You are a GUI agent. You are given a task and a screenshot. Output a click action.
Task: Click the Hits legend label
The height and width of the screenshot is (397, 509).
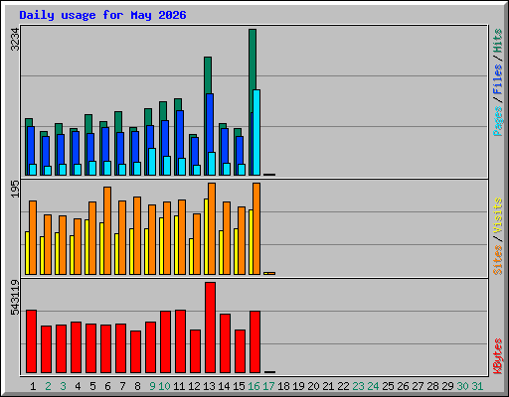coord(498,41)
